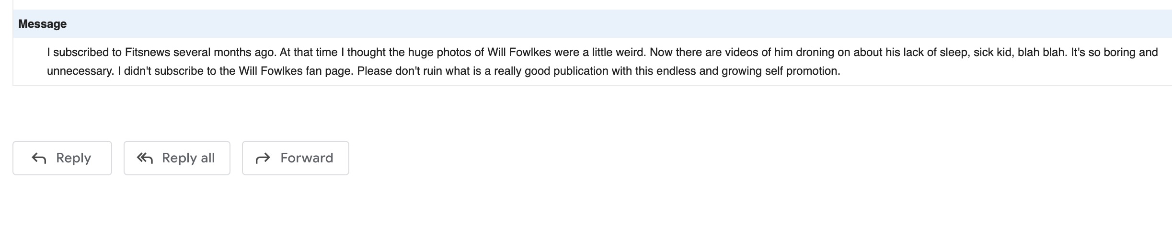Screen dimensions: 1172x251
Task: Click the bold Message section heading
Action: (x=42, y=24)
